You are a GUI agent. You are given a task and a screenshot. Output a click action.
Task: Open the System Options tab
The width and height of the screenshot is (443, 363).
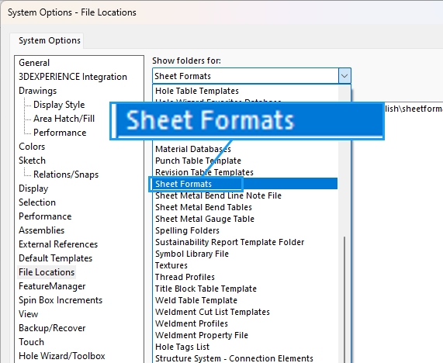(50, 40)
